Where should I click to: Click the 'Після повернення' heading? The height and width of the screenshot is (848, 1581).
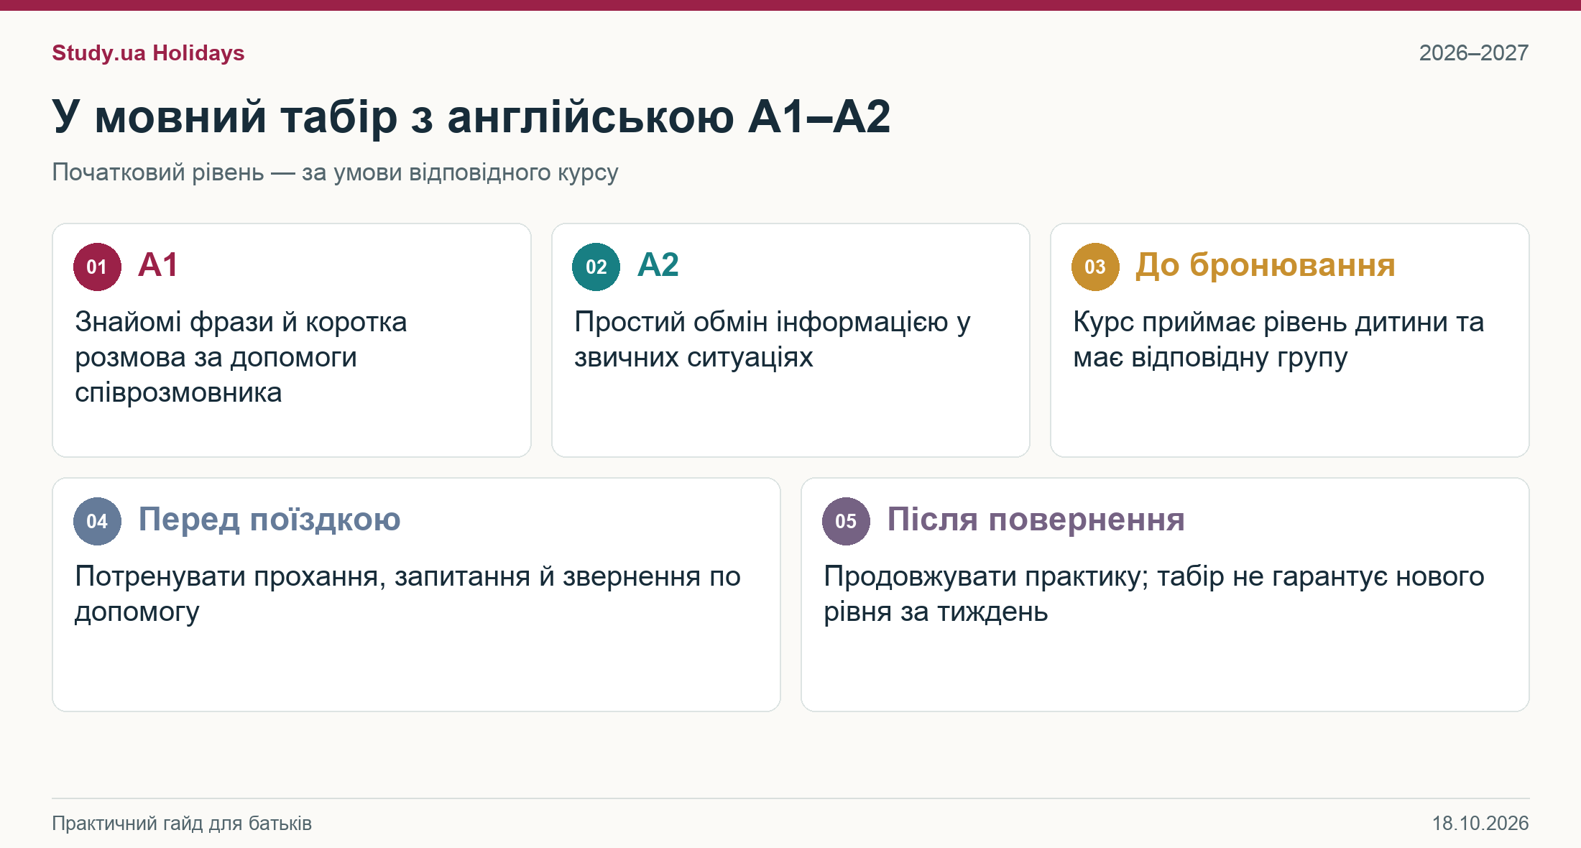tap(1036, 520)
